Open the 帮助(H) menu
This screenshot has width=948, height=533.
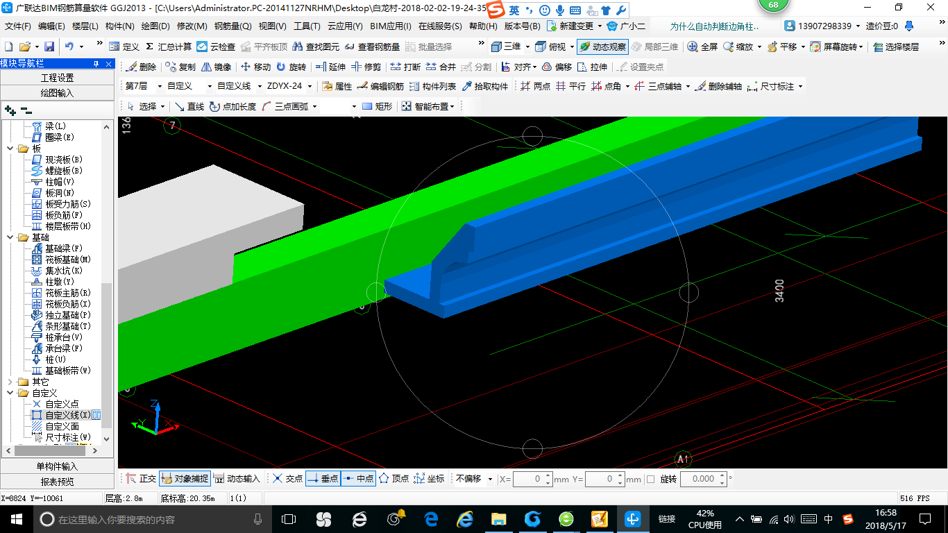pyautogui.click(x=483, y=26)
